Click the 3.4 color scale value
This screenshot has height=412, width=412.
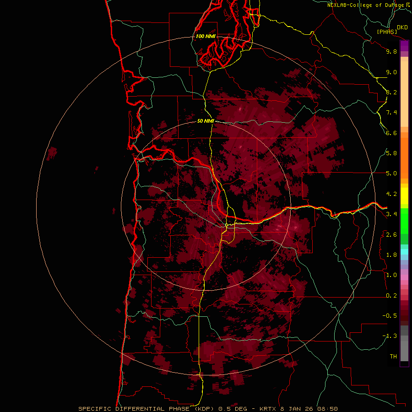(391, 214)
